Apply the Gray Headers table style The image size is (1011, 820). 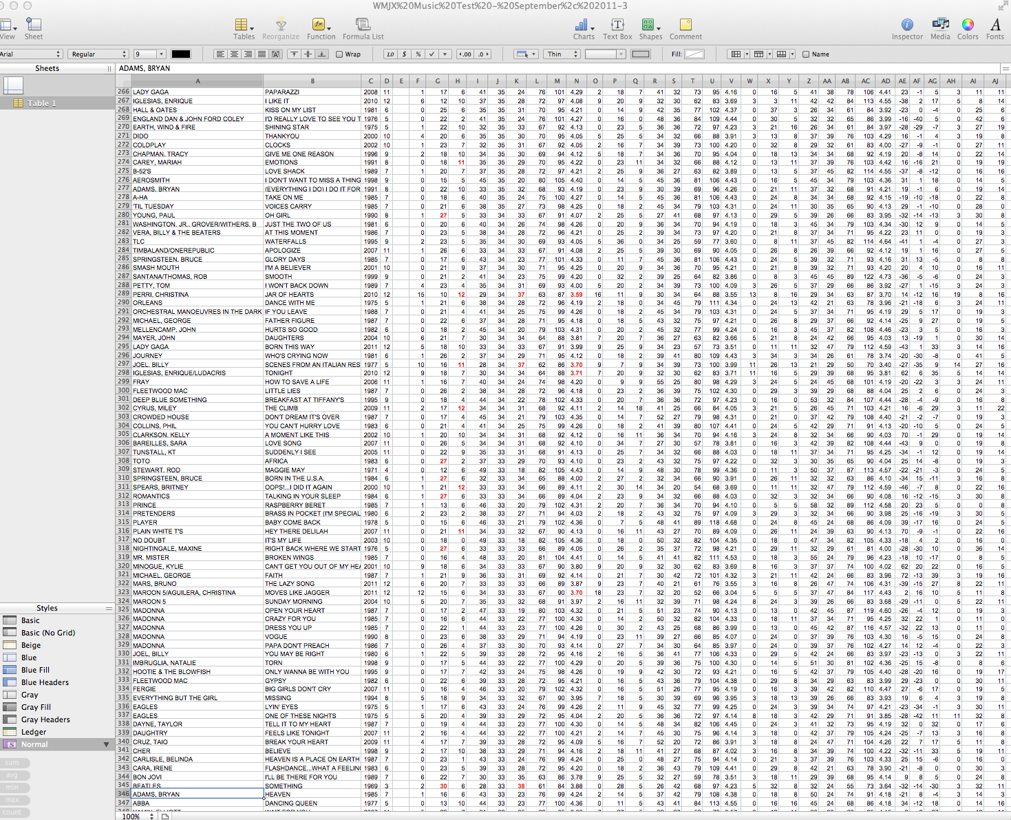[x=56, y=719]
